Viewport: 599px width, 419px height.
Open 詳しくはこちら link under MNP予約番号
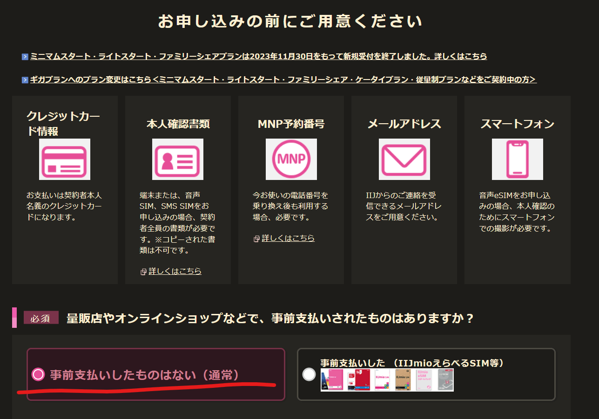click(x=288, y=238)
